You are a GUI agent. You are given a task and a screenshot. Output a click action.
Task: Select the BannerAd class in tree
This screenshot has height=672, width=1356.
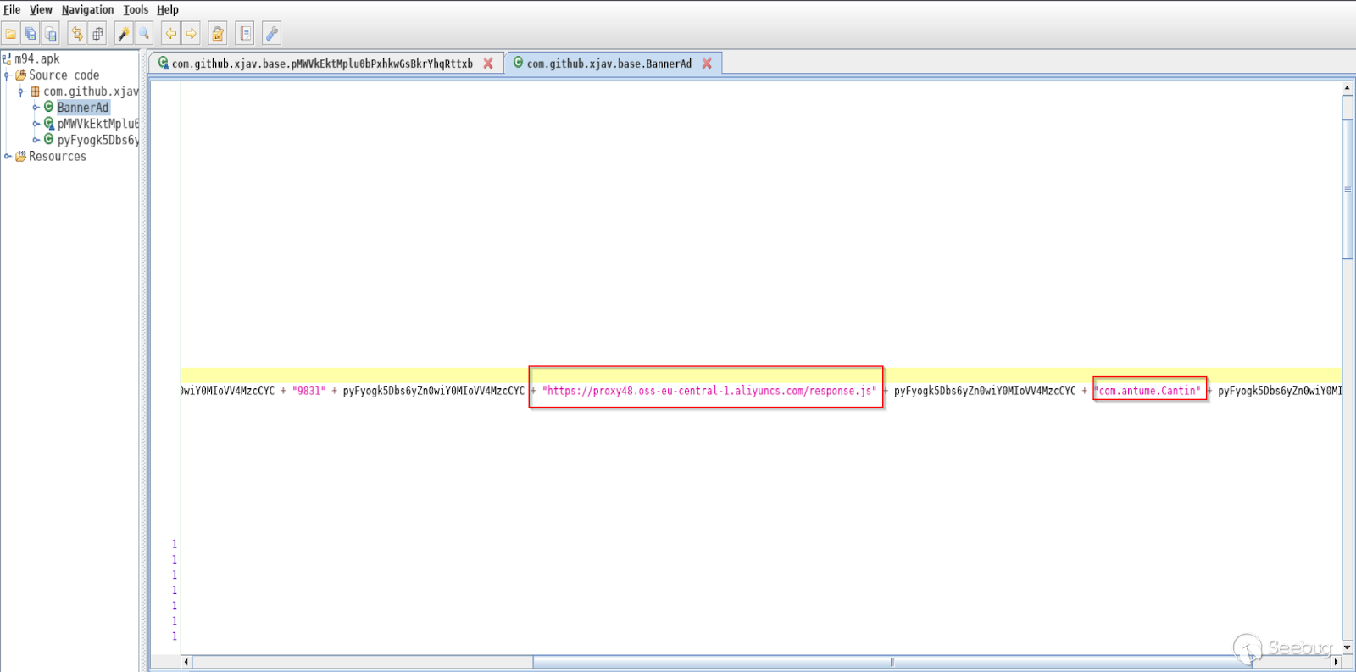point(83,108)
